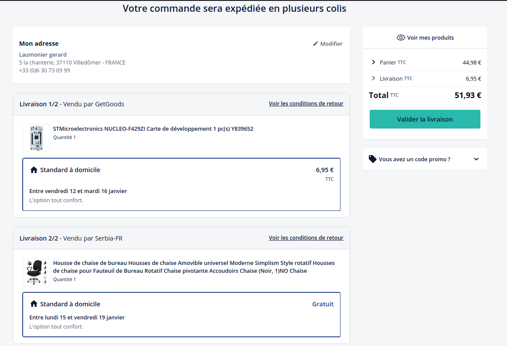This screenshot has width=507, height=346.
Task: Click the eye icon for Voir mes produits
Action: (401, 38)
